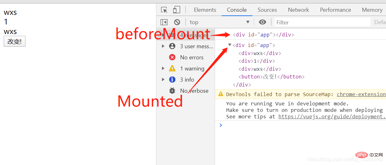Select the blue info circle icon

(172, 79)
